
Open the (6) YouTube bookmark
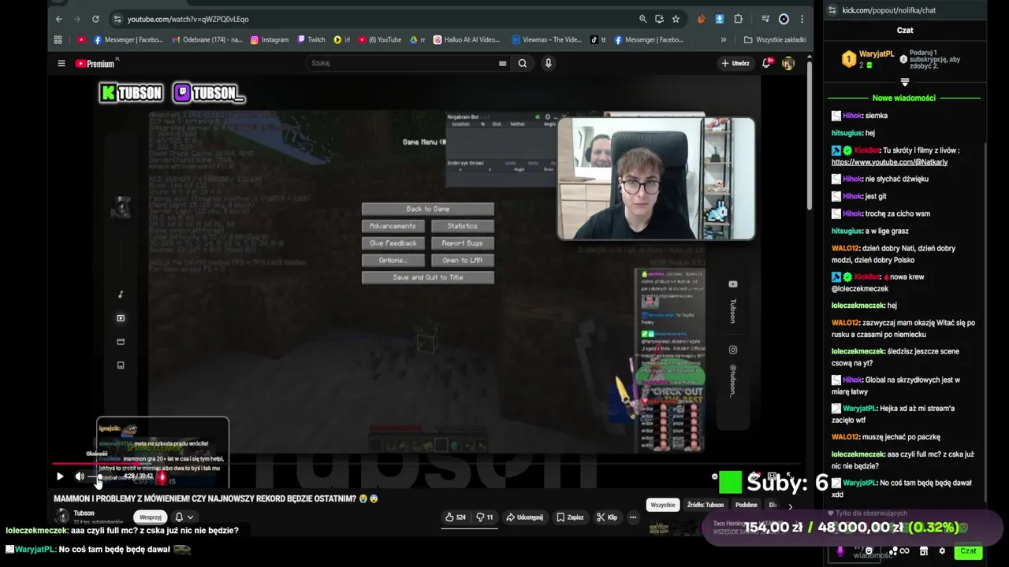click(x=379, y=39)
